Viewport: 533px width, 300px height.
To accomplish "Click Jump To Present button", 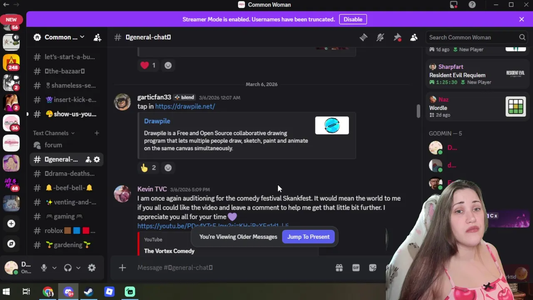I will [x=308, y=237].
